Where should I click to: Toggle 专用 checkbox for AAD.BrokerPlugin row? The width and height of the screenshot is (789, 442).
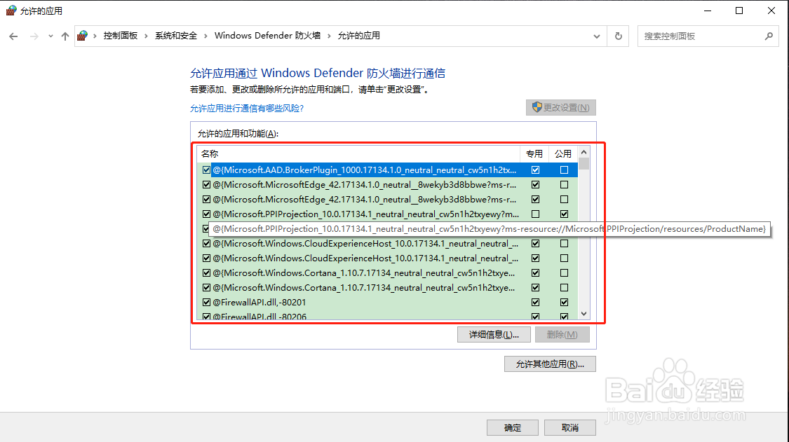click(x=535, y=170)
